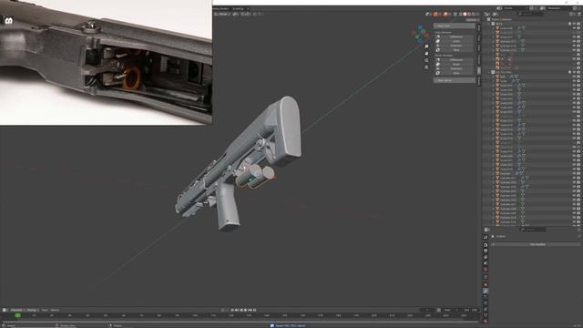Viewport: 583px width, 328px height.
Task: Open the Object Constraints properties tab
Action: 486,309
